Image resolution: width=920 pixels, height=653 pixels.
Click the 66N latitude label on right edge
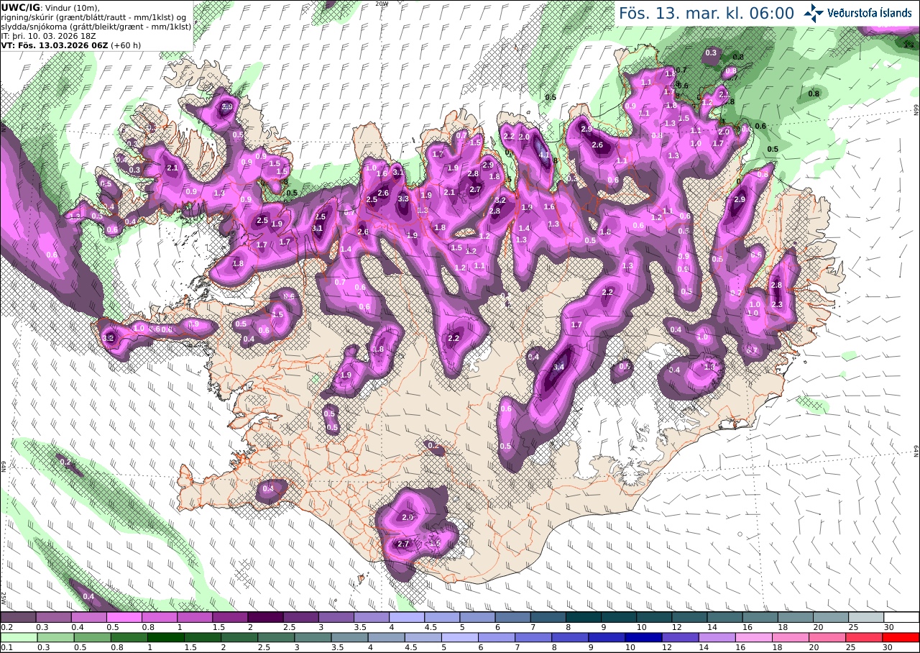(x=916, y=109)
